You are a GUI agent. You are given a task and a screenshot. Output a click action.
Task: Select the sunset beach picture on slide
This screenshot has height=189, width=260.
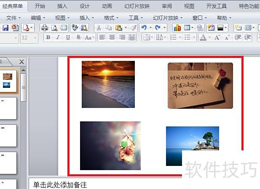point(108,84)
